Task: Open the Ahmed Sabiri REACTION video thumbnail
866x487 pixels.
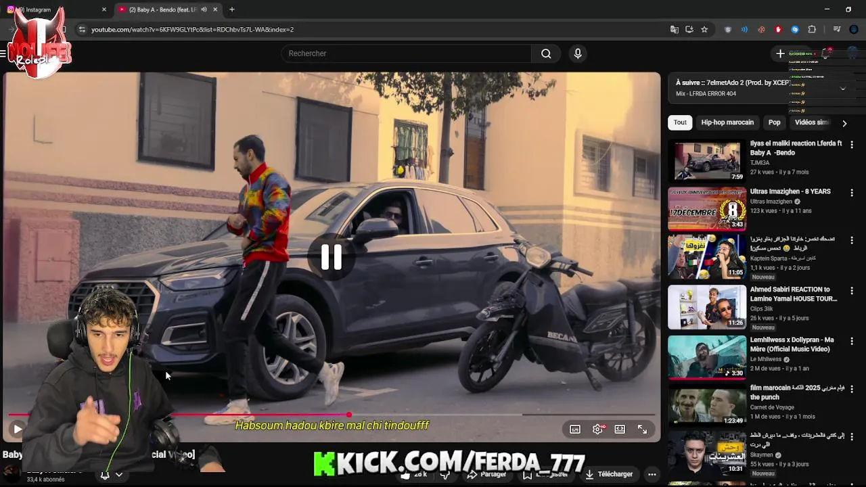Action: [x=707, y=306]
